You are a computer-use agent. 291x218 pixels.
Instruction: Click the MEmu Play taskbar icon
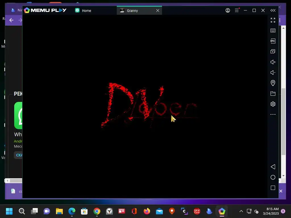click(222, 211)
